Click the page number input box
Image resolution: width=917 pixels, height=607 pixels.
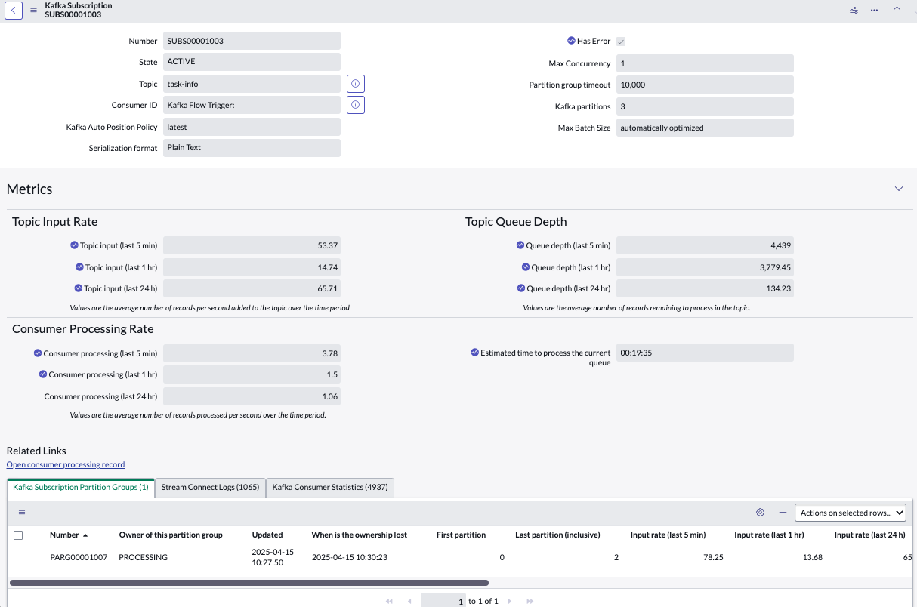(443, 601)
